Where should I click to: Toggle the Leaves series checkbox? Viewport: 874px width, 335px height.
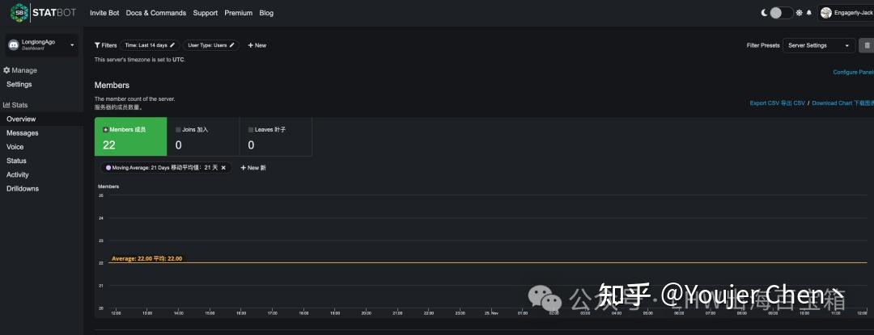(x=252, y=129)
